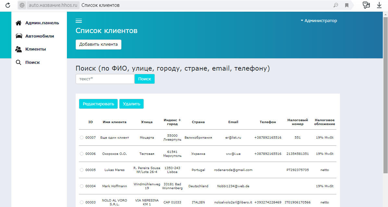Click the search text input field

pyautogui.click(x=105, y=79)
